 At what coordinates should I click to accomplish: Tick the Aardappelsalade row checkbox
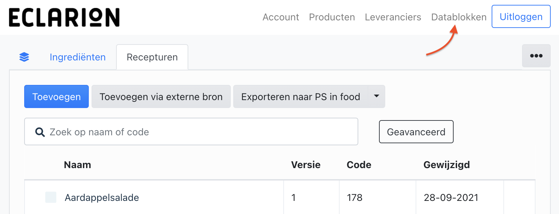(51, 197)
